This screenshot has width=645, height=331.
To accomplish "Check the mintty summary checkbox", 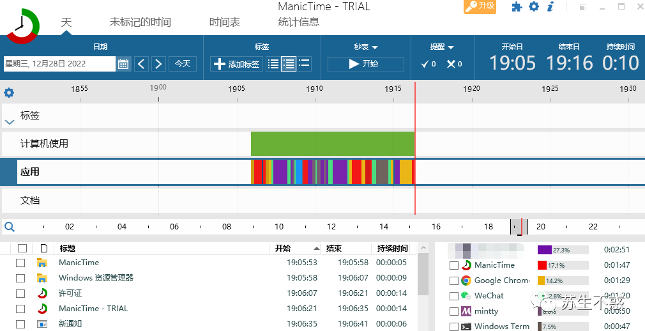I will click(453, 311).
